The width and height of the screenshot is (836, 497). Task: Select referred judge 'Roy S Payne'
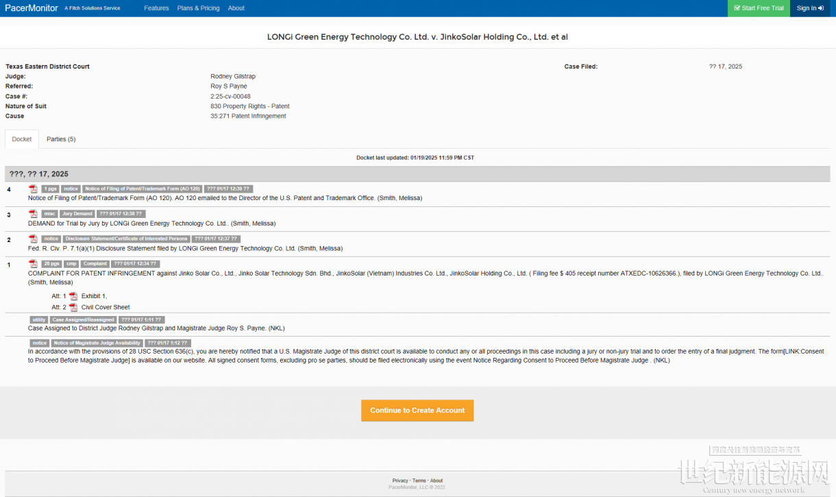point(229,86)
